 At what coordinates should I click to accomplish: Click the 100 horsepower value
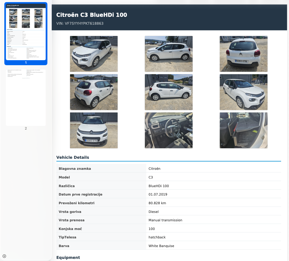[x=151, y=229]
